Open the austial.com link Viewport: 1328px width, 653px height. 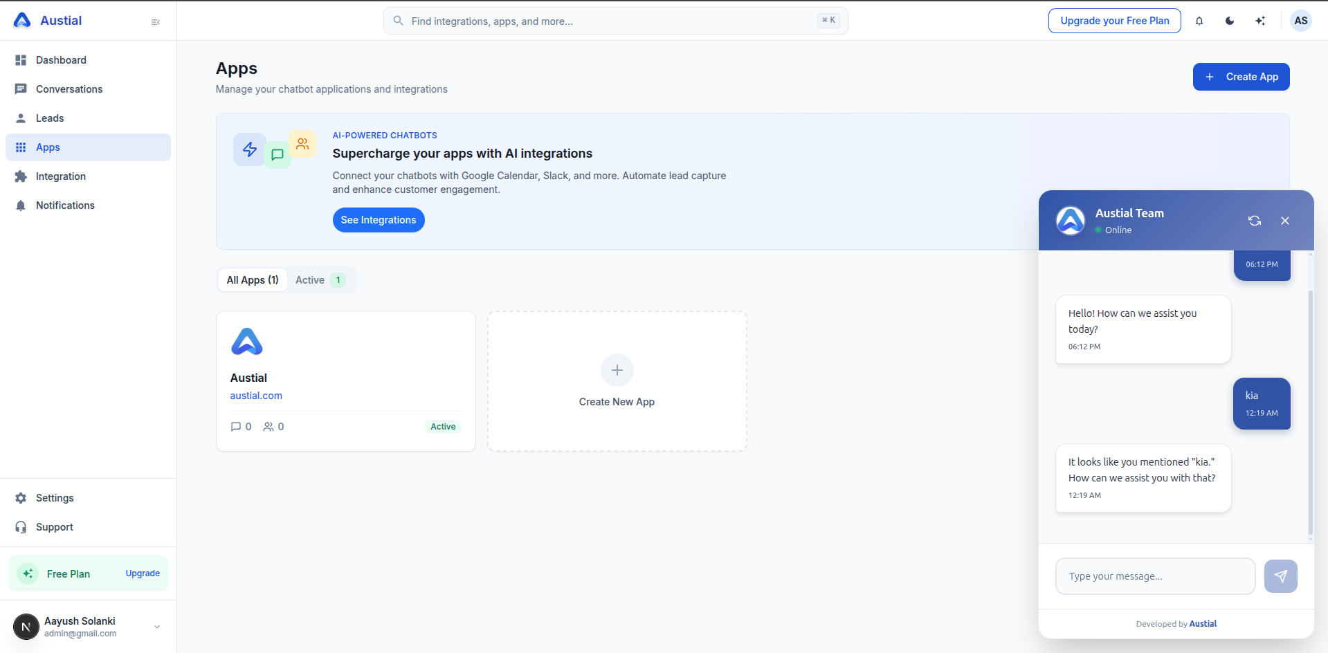tap(256, 396)
